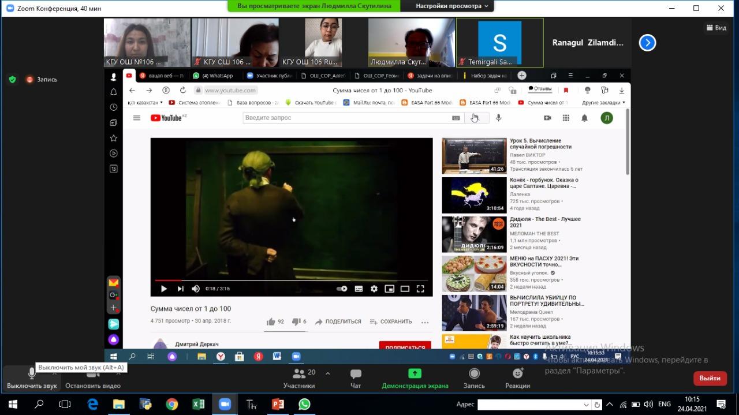Toggle YouTube autoplay switch

pos(342,289)
